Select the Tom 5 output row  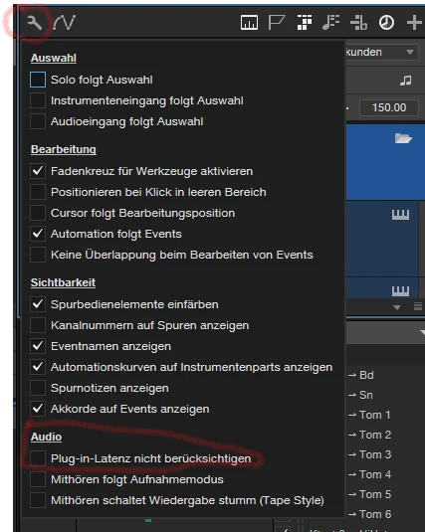click(x=369, y=494)
